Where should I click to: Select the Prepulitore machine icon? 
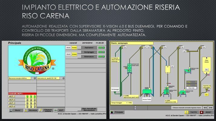[x=187, y=71]
